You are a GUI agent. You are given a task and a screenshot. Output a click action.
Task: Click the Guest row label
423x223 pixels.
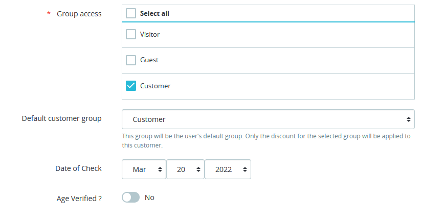[149, 60]
